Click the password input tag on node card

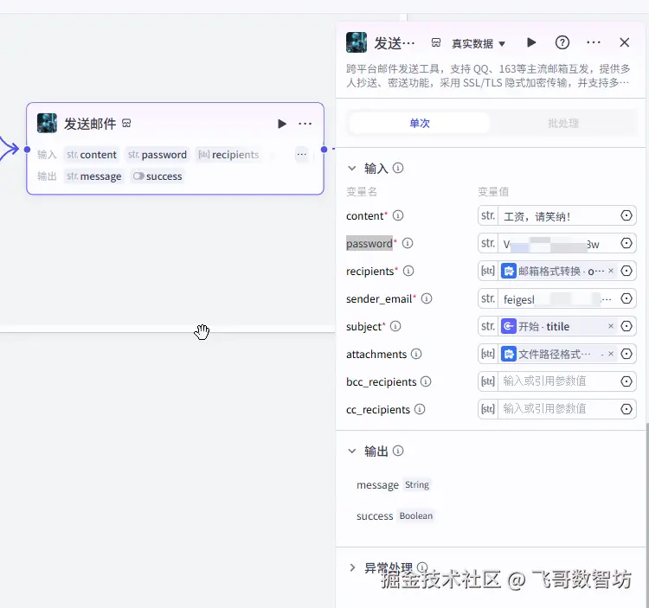click(x=157, y=155)
